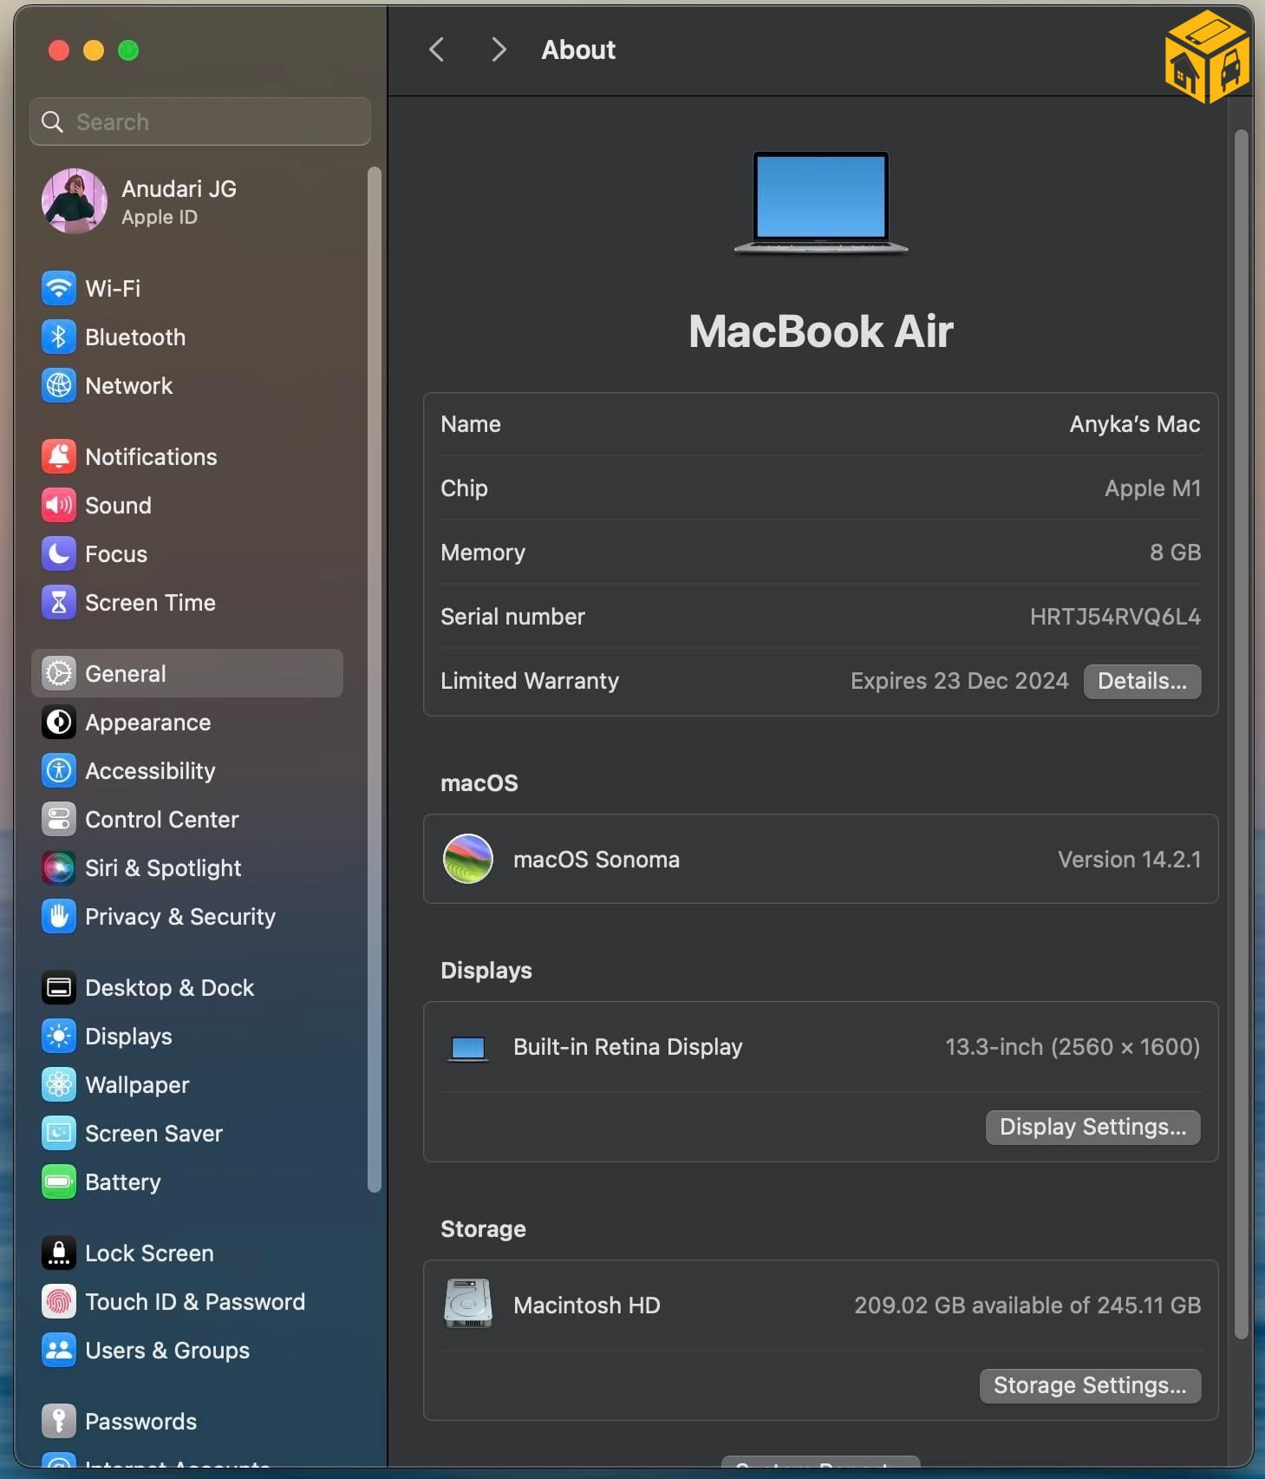The image size is (1265, 1479).
Task: Open Storage Settings... button
Action: coord(1090,1385)
